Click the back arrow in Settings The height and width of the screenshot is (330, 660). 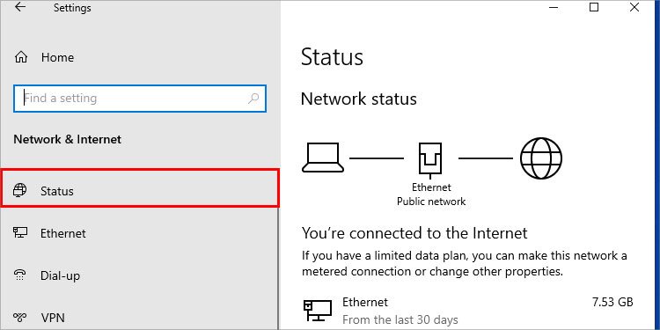(20, 7)
